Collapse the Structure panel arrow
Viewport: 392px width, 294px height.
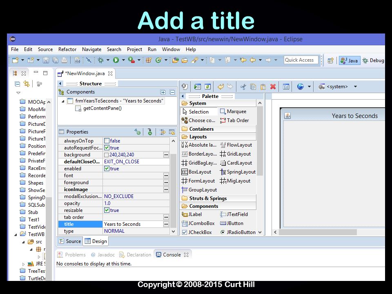click(60, 83)
